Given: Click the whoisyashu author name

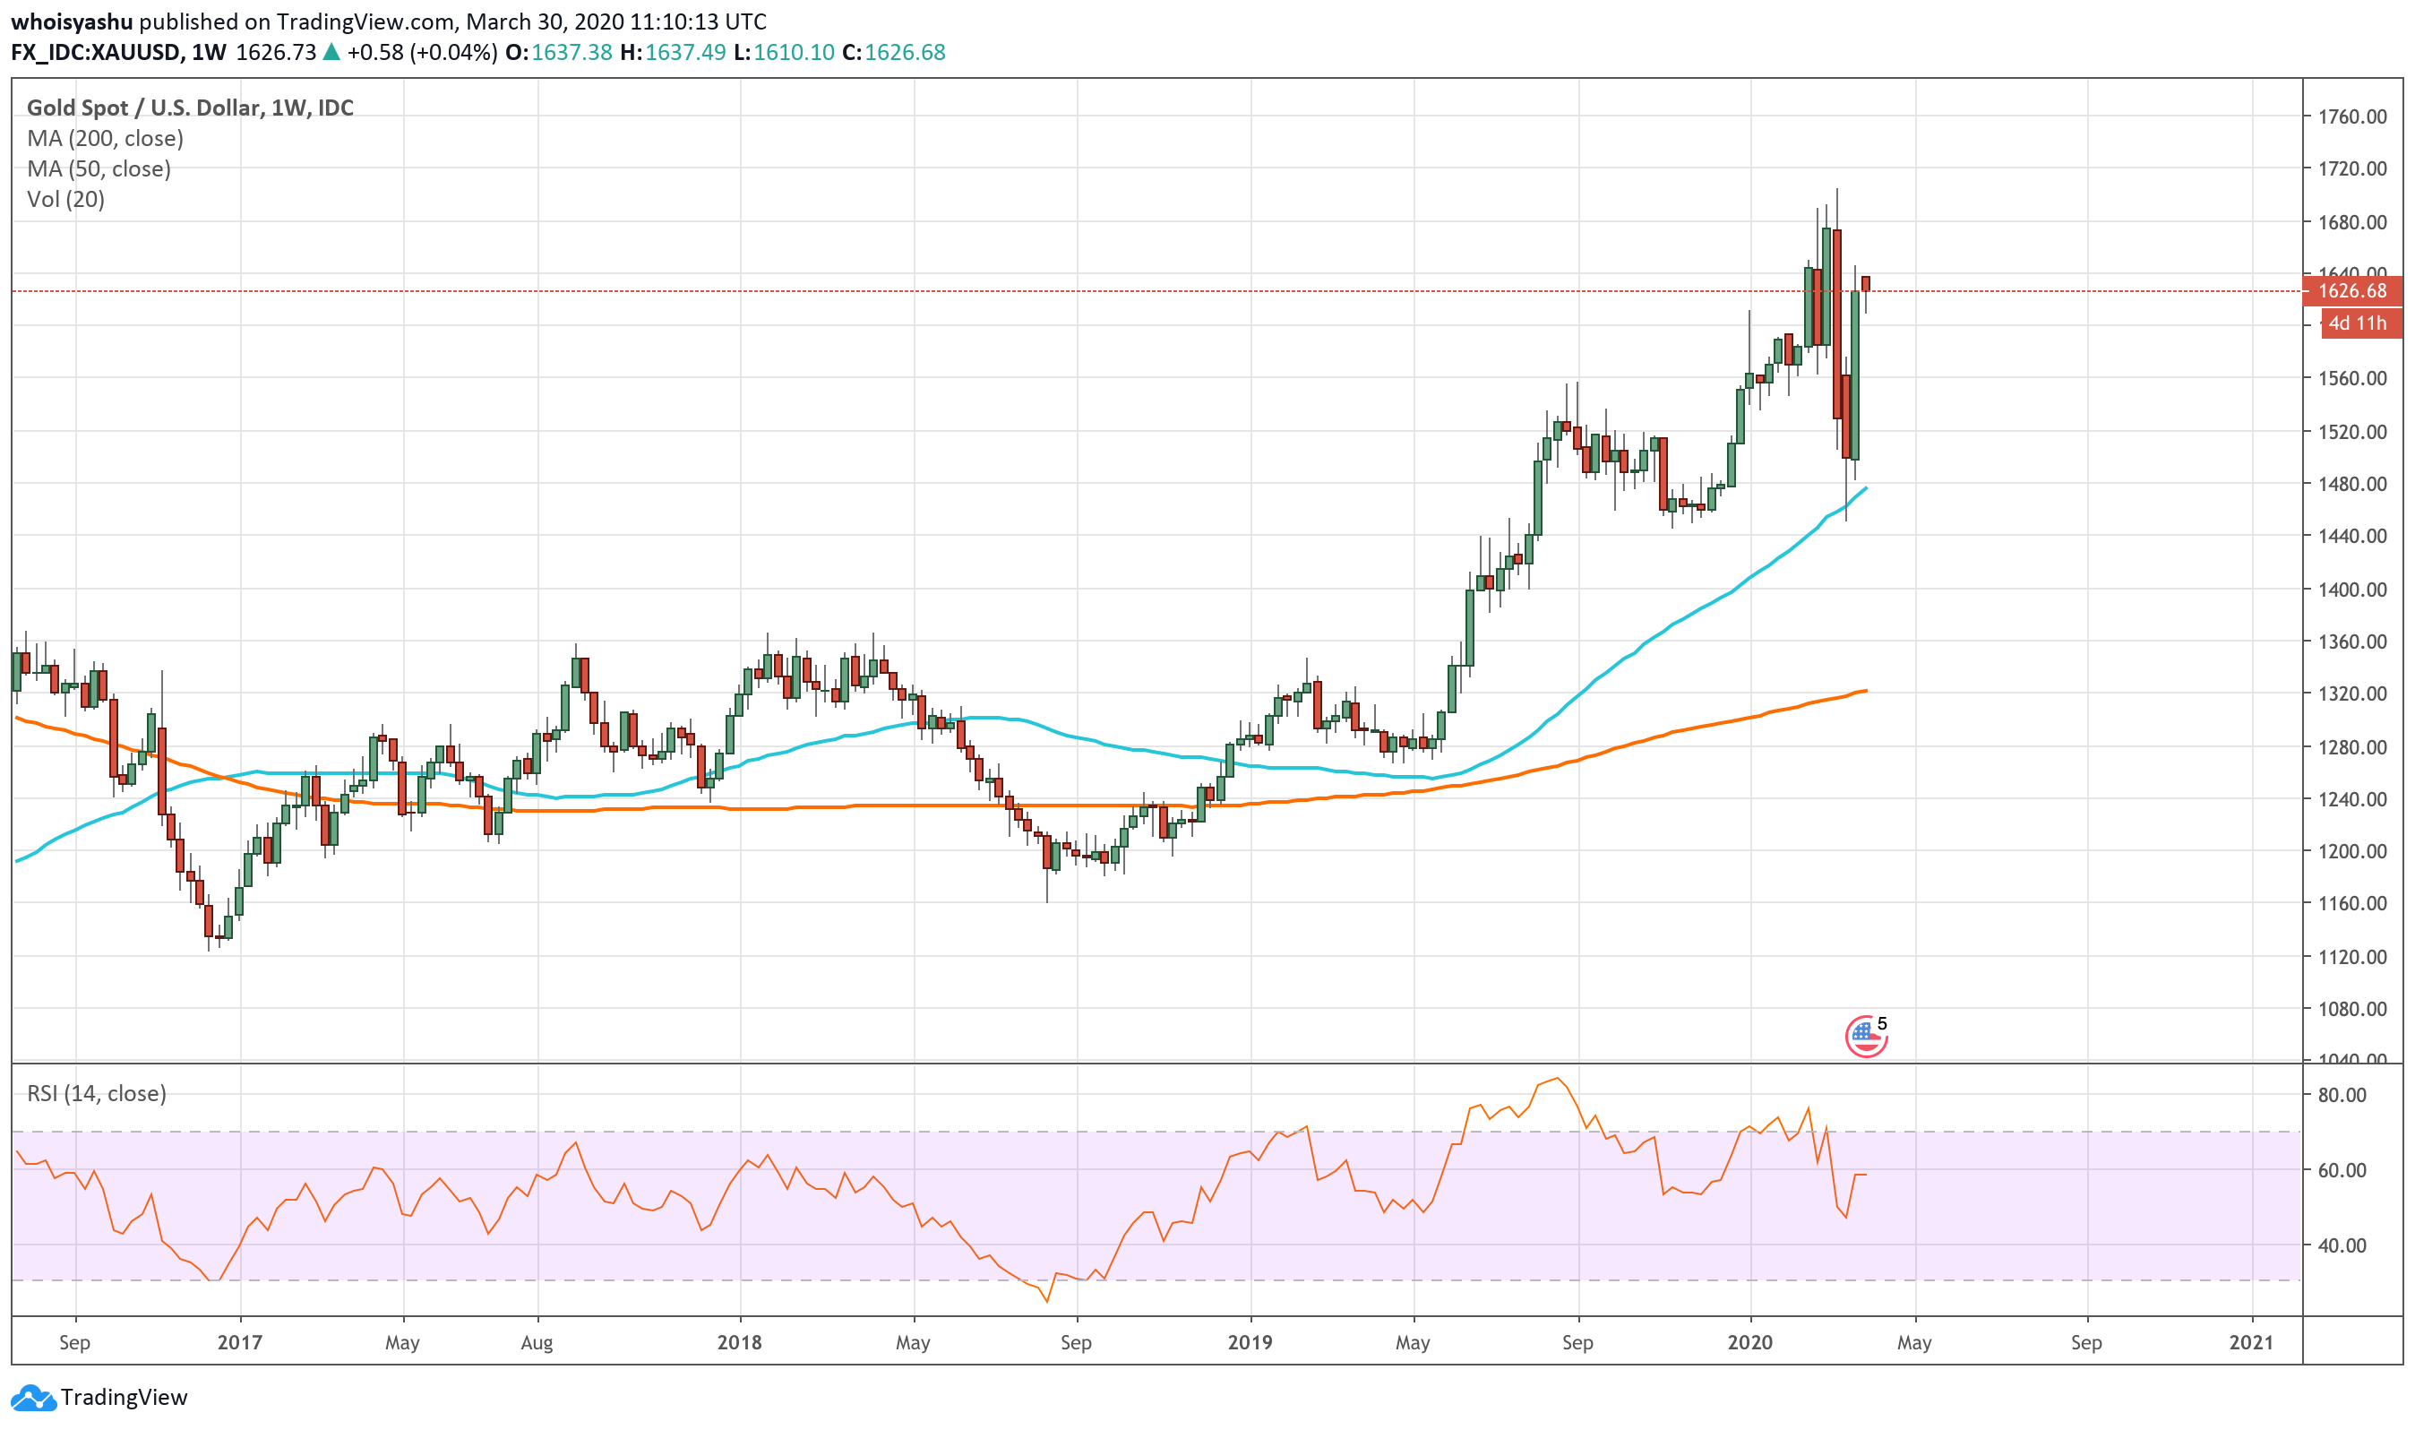Looking at the screenshot, I should click(72, 22).
